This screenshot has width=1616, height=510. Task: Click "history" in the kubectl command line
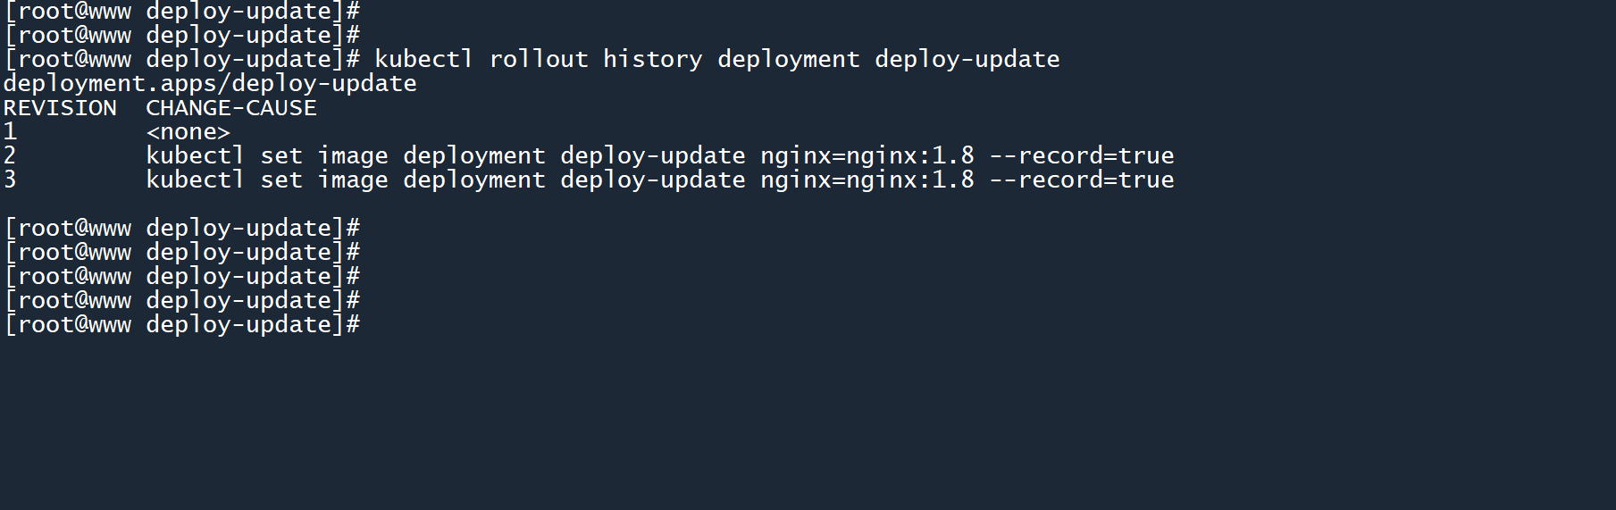(652, 60)
